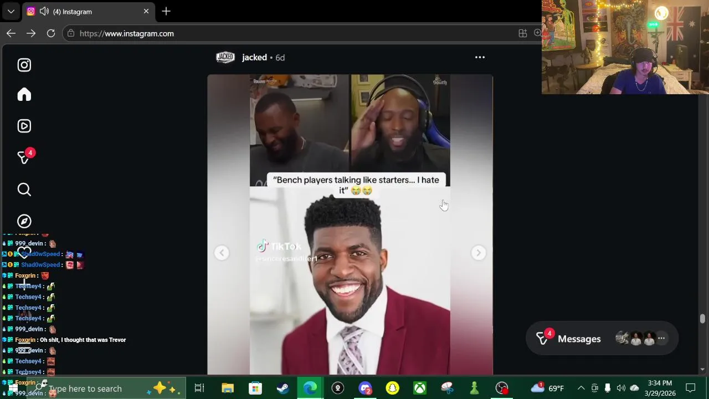
Task: Click the page vertical scrollbar thumb
Action: coord(702,319)
